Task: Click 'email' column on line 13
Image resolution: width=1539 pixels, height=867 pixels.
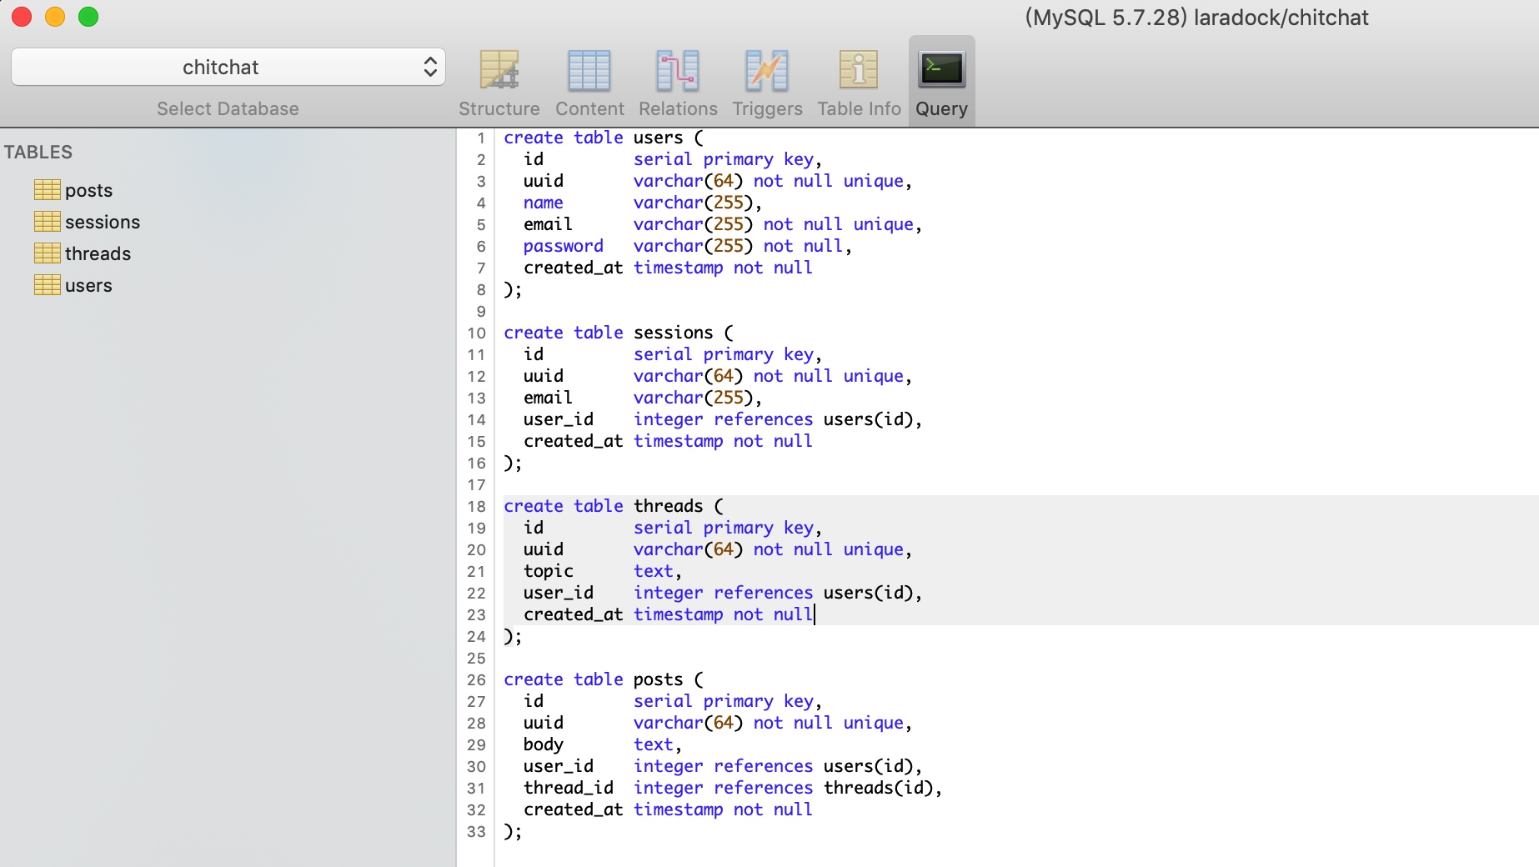Action: 549,398
